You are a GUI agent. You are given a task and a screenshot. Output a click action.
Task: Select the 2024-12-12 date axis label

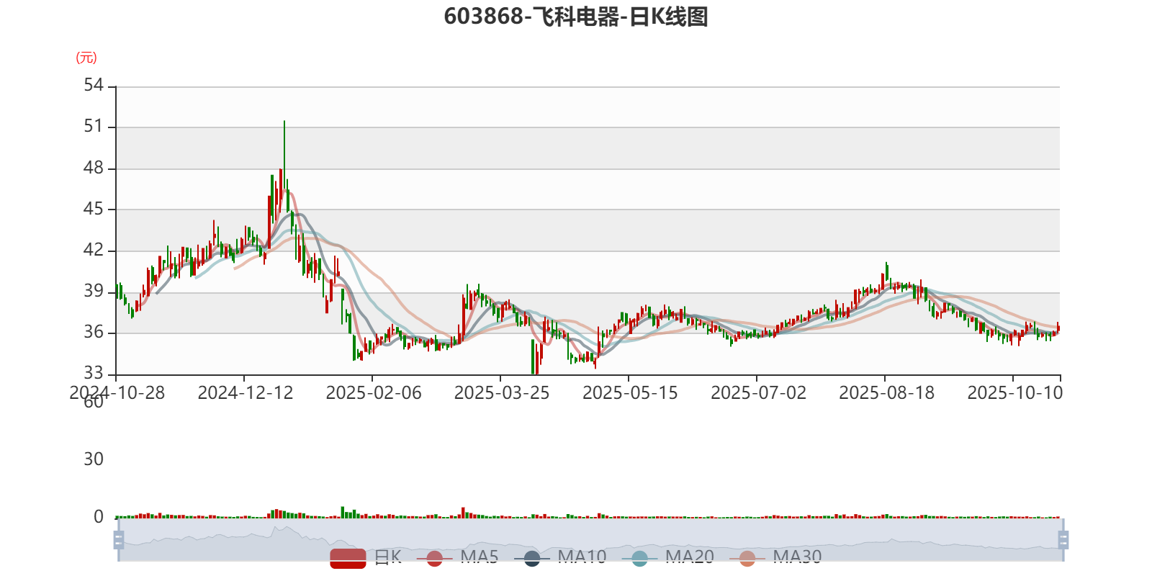246,392
